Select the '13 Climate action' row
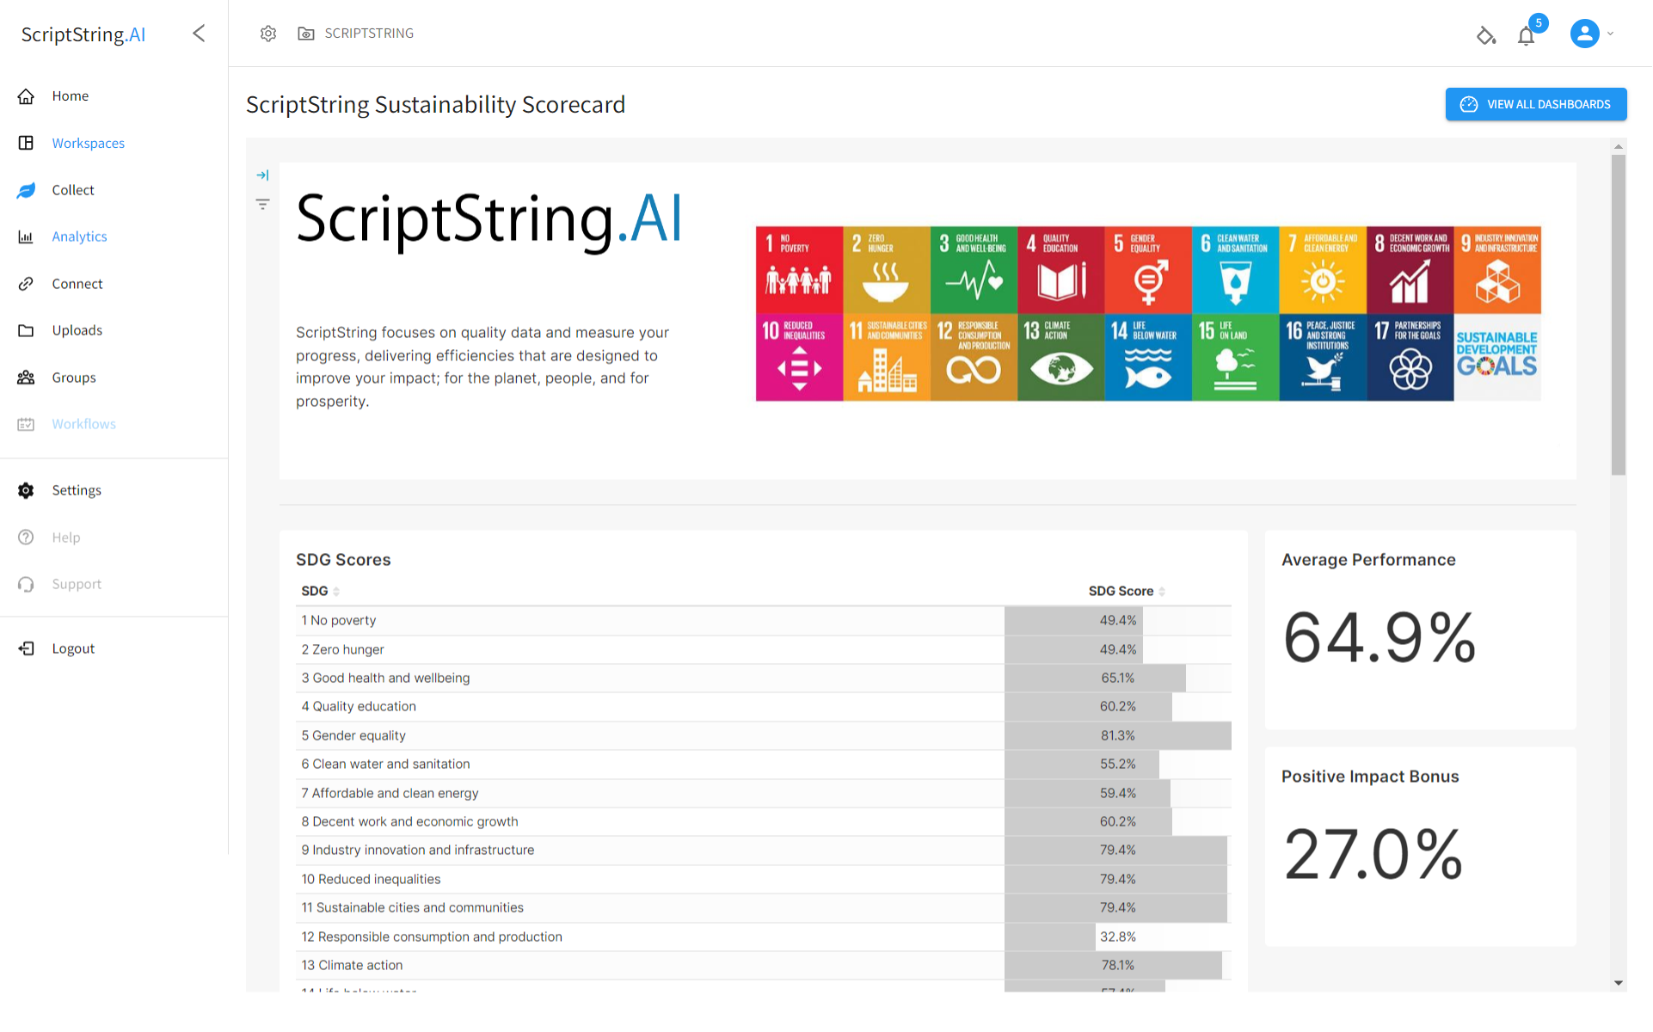The width and height of the screenshot is (1653, 1032). pos(764,966)
